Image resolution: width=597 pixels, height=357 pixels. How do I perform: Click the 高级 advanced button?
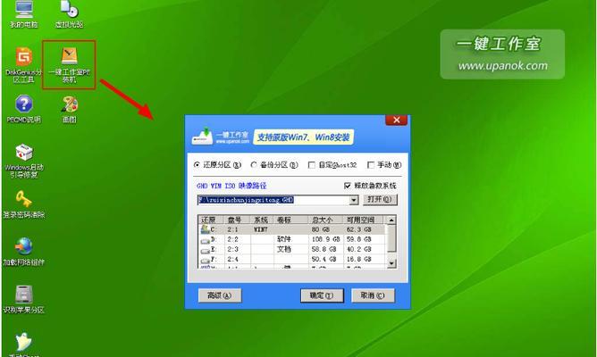coord(220,295)
